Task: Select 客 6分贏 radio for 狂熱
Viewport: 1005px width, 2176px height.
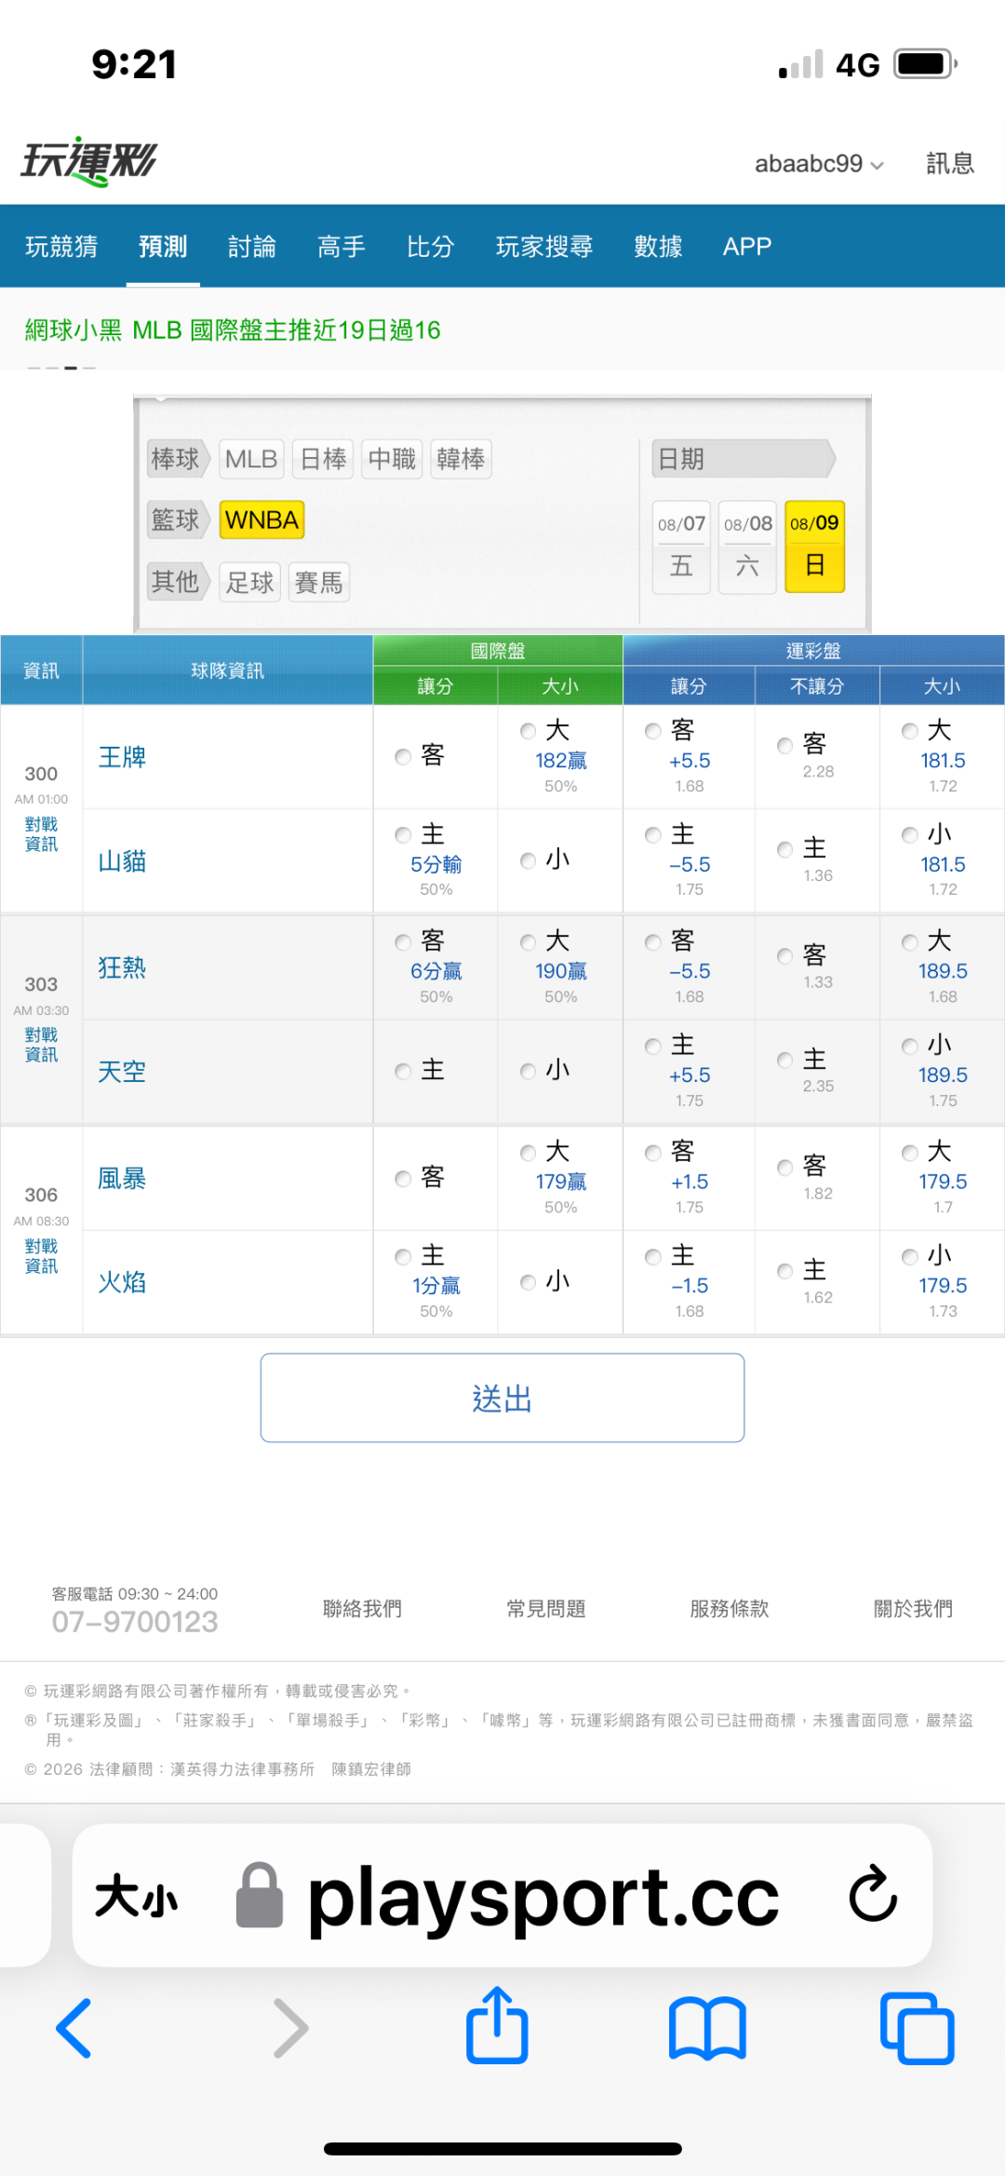Action: 403,942
